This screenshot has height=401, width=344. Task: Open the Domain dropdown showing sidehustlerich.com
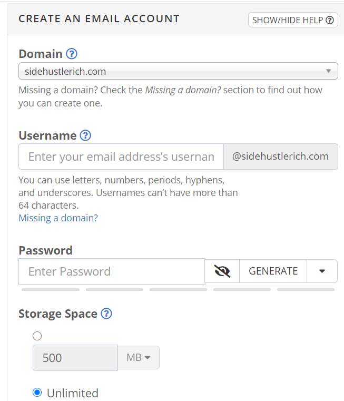178,71
